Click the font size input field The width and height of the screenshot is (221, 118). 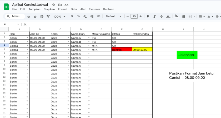click(x=134, y=16)
